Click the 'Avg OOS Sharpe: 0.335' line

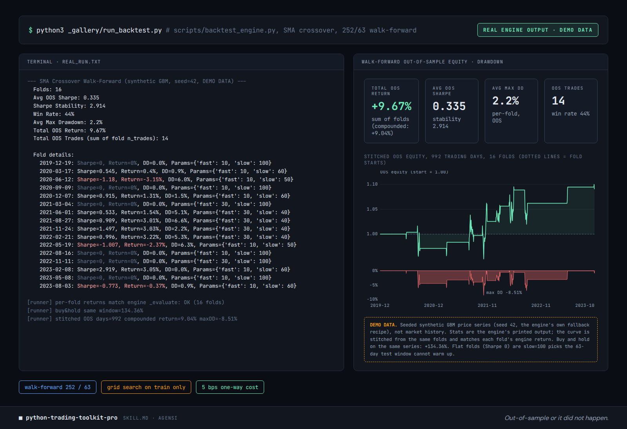click(x=66, y=98)
